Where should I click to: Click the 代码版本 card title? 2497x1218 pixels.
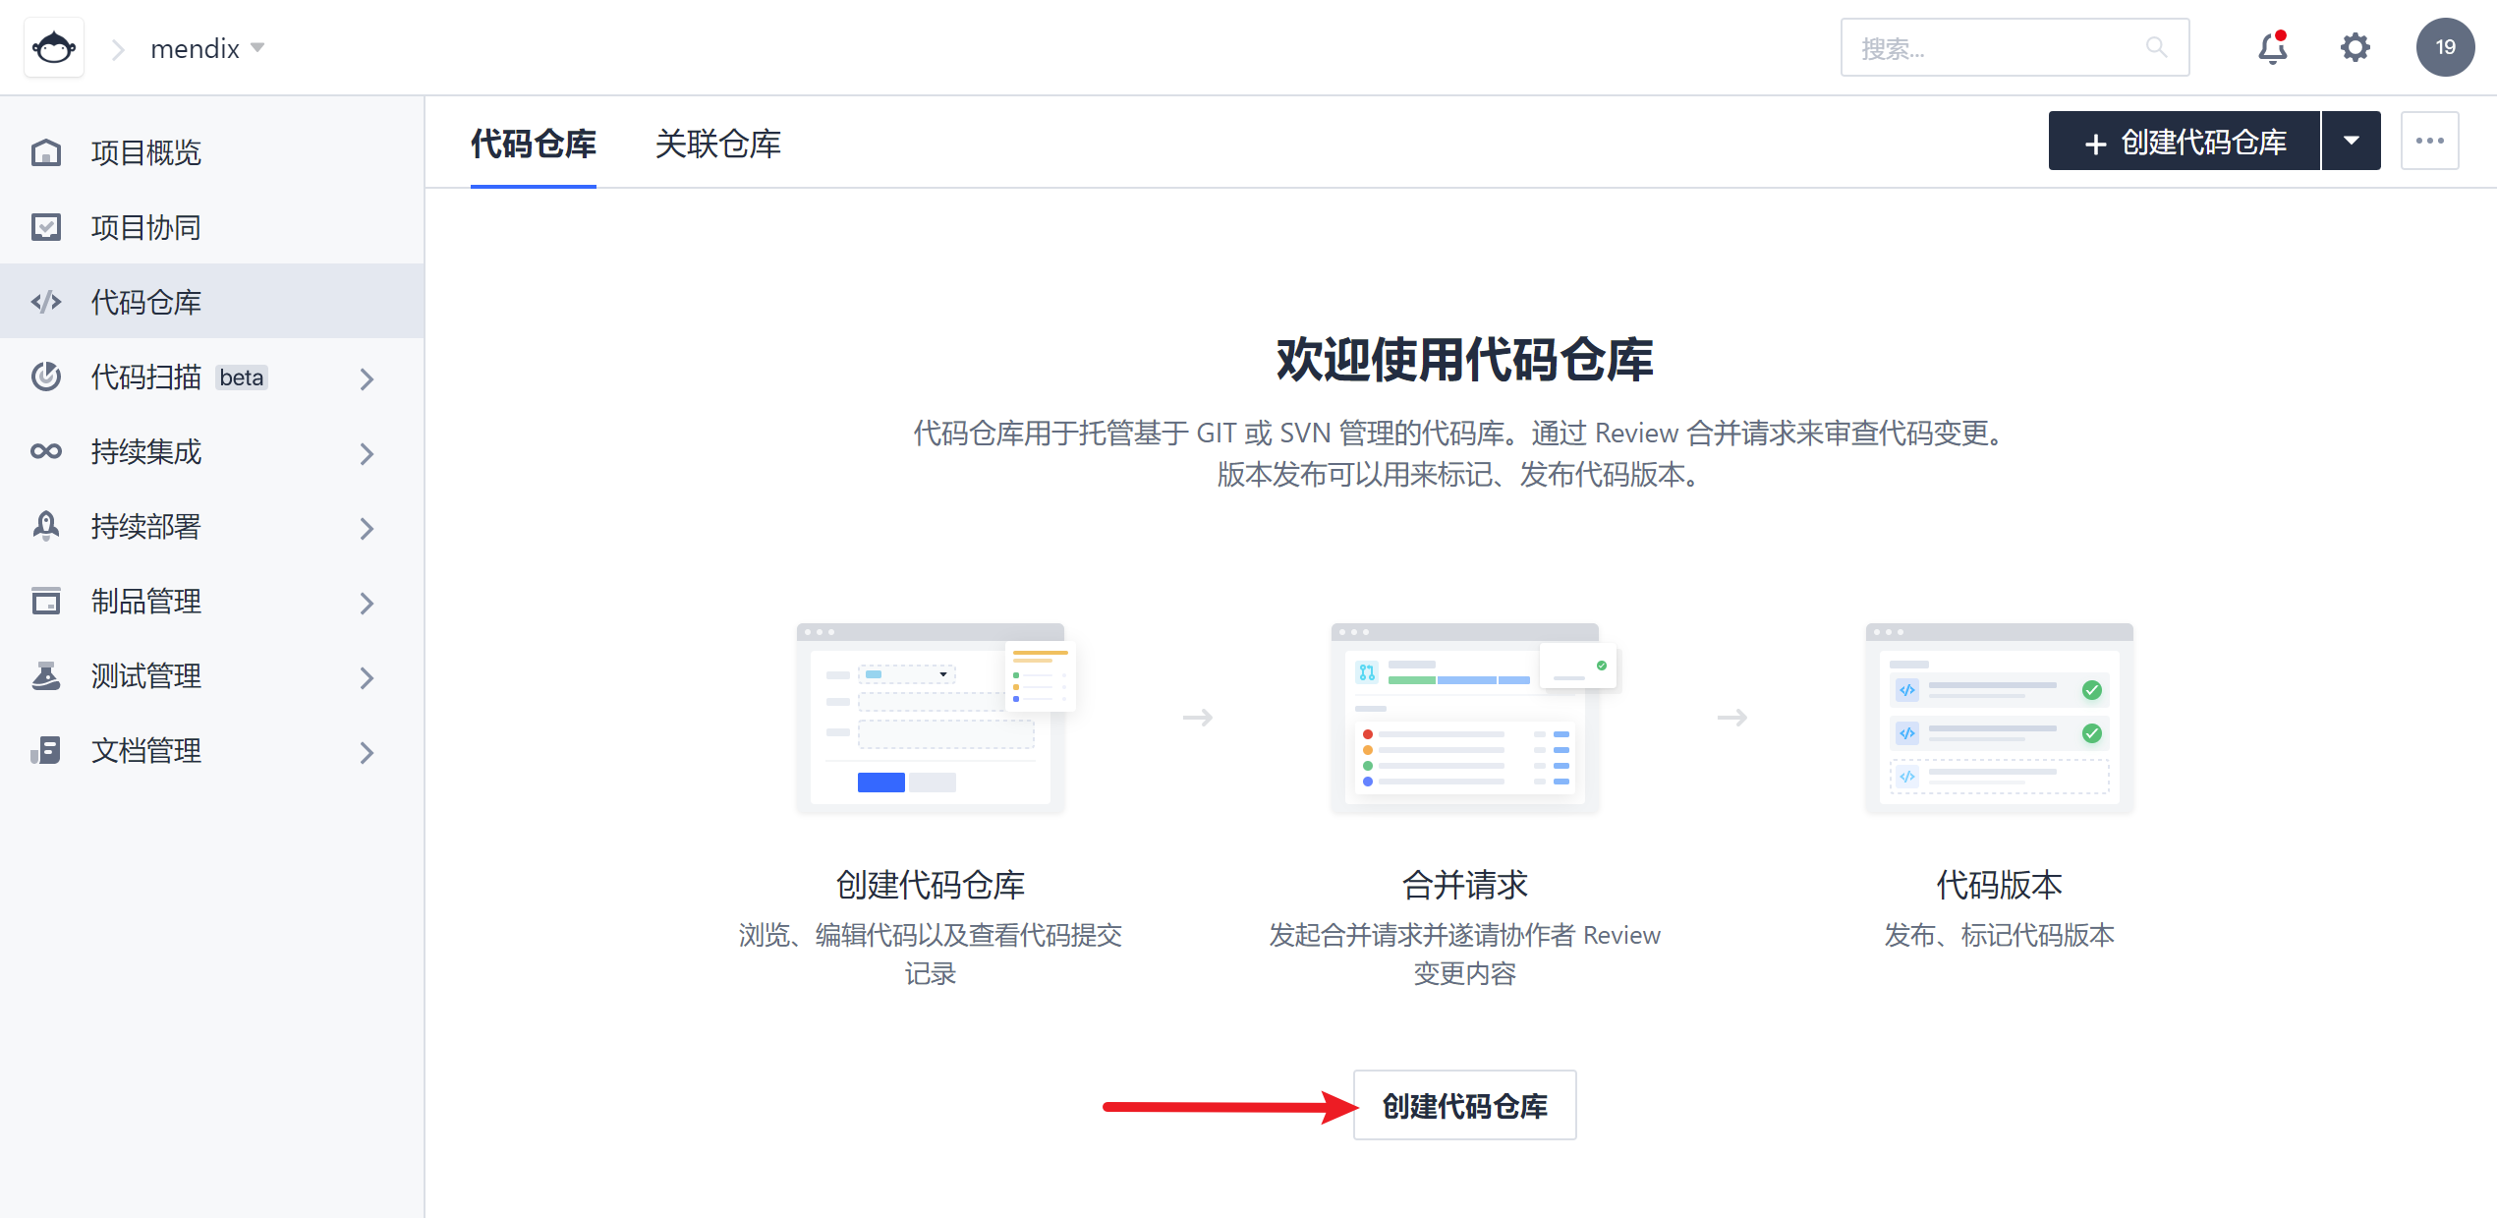point(1999,885)
